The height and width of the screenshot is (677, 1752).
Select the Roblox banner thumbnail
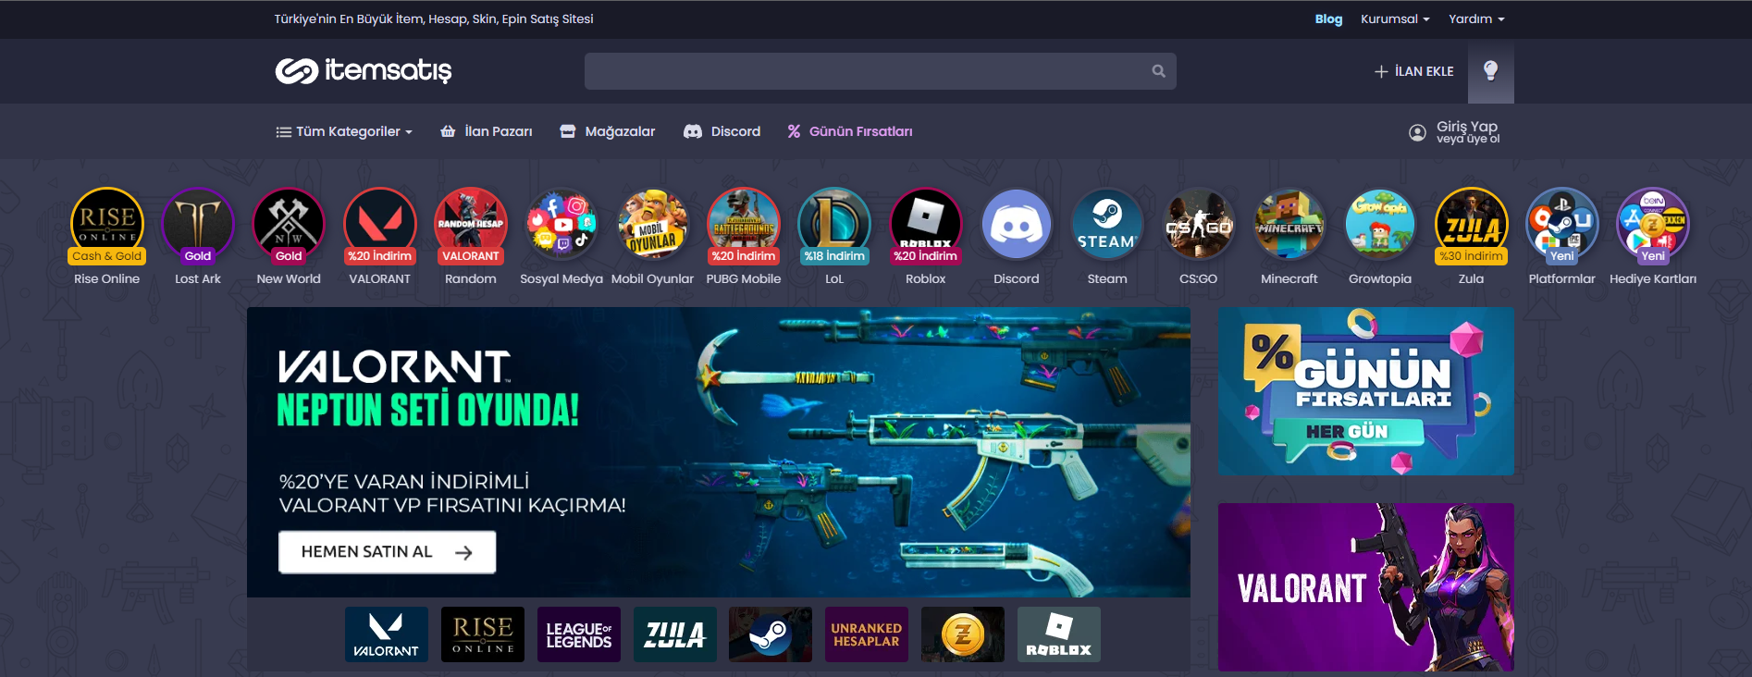tap(1059, 634)
